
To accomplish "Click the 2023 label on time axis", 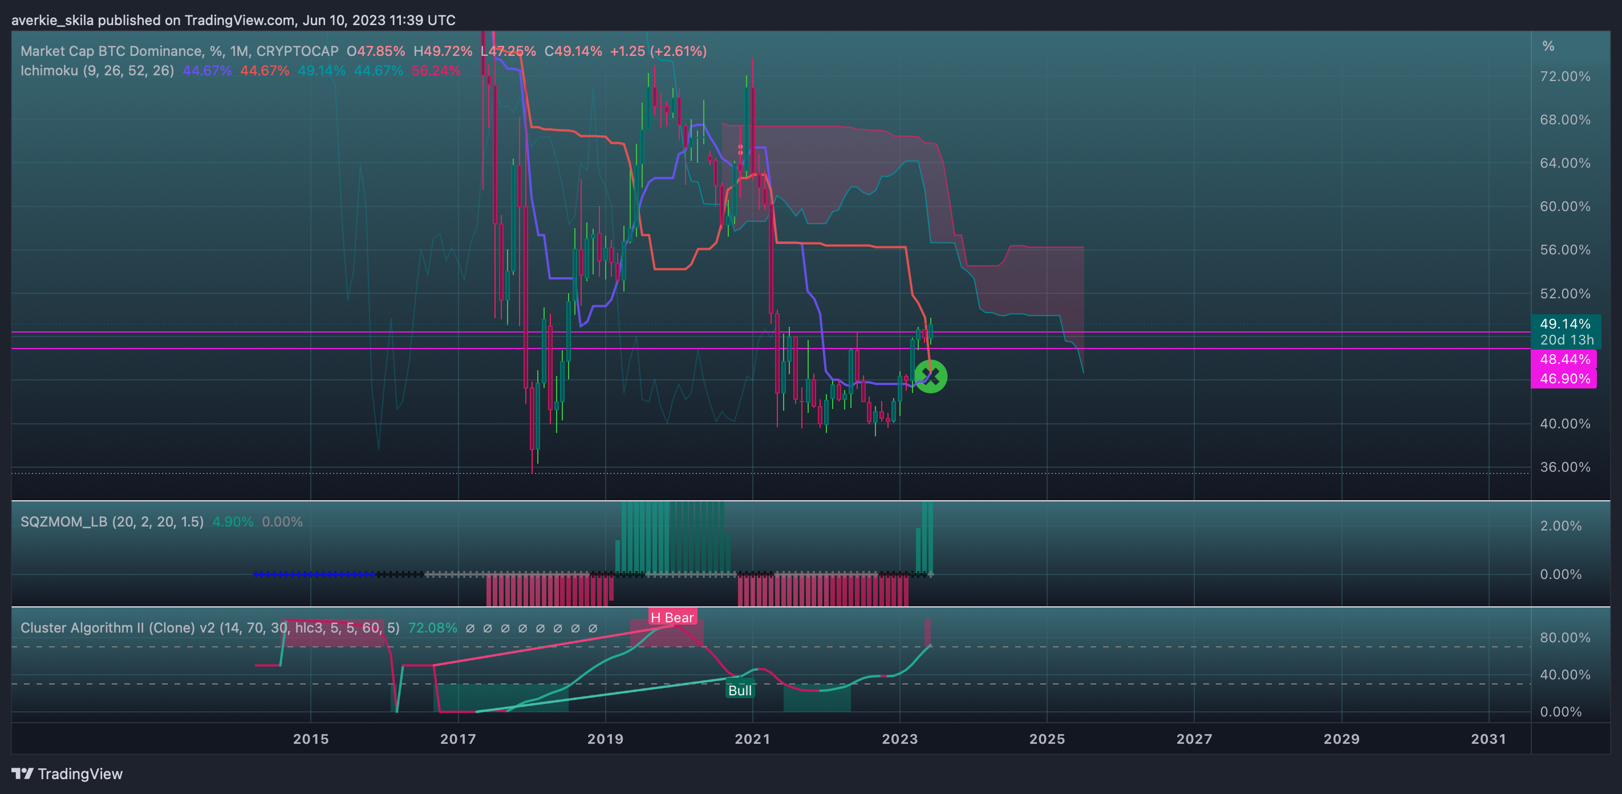I will point(900,739).
